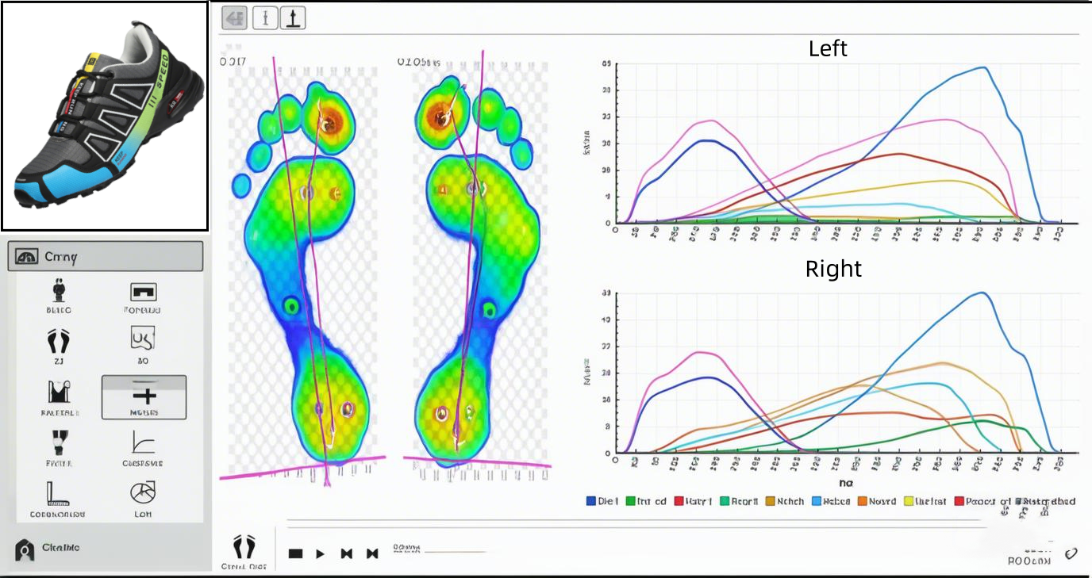Click the pie chart circle icon
Viewport: 1092px width, 578px height.
coord(143,492)
